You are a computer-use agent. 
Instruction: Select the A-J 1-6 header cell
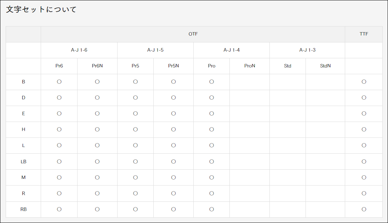(79, 50)
